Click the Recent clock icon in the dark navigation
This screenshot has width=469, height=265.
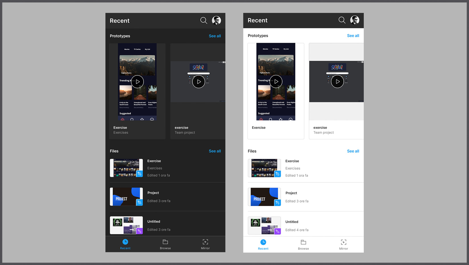click(x=125, y=242)
